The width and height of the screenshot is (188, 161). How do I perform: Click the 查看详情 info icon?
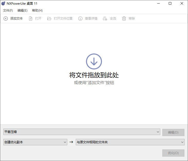pos(80,19)
